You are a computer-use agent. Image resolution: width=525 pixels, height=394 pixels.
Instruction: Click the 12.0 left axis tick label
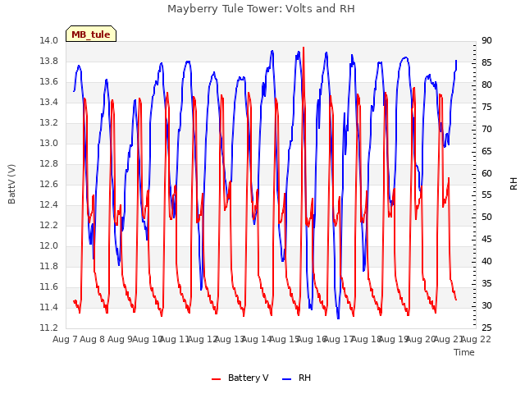[49, 246]
